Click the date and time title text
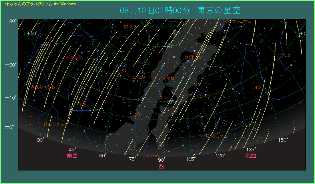 (x=180, y=10)
